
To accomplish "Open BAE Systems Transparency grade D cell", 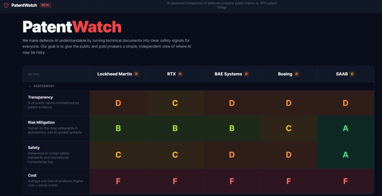I will pyautogui.click(x=232, y=103).
